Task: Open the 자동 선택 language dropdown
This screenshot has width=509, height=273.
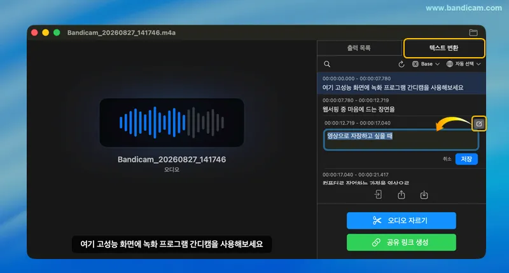Action: tap(464, 63)
